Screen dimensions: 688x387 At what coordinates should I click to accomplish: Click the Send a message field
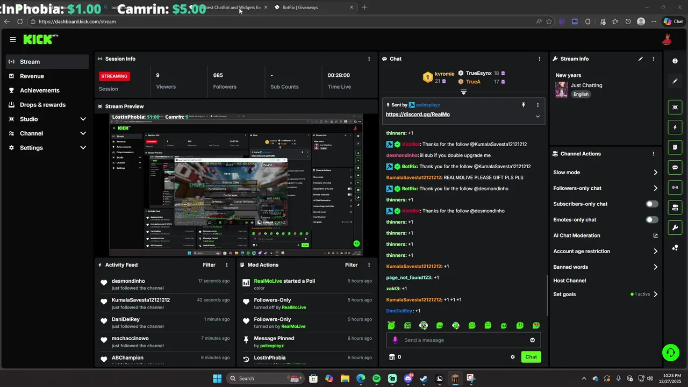pos(463,340)
